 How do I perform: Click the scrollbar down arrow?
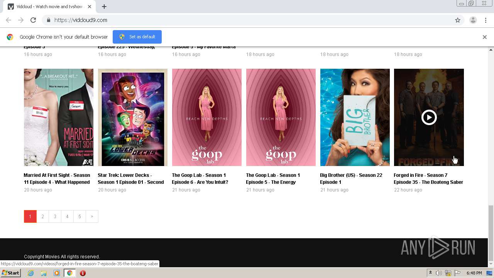(x=491, y=264)
